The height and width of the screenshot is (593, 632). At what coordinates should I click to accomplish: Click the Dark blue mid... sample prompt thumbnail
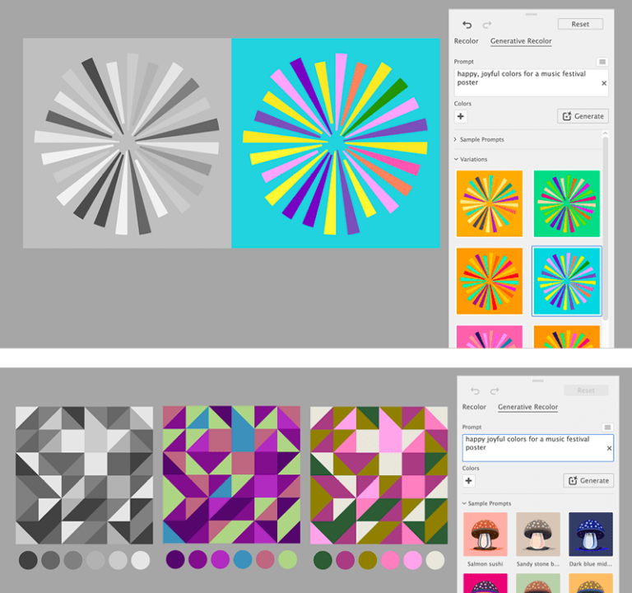pyautogui.click(x=590, y=534)
